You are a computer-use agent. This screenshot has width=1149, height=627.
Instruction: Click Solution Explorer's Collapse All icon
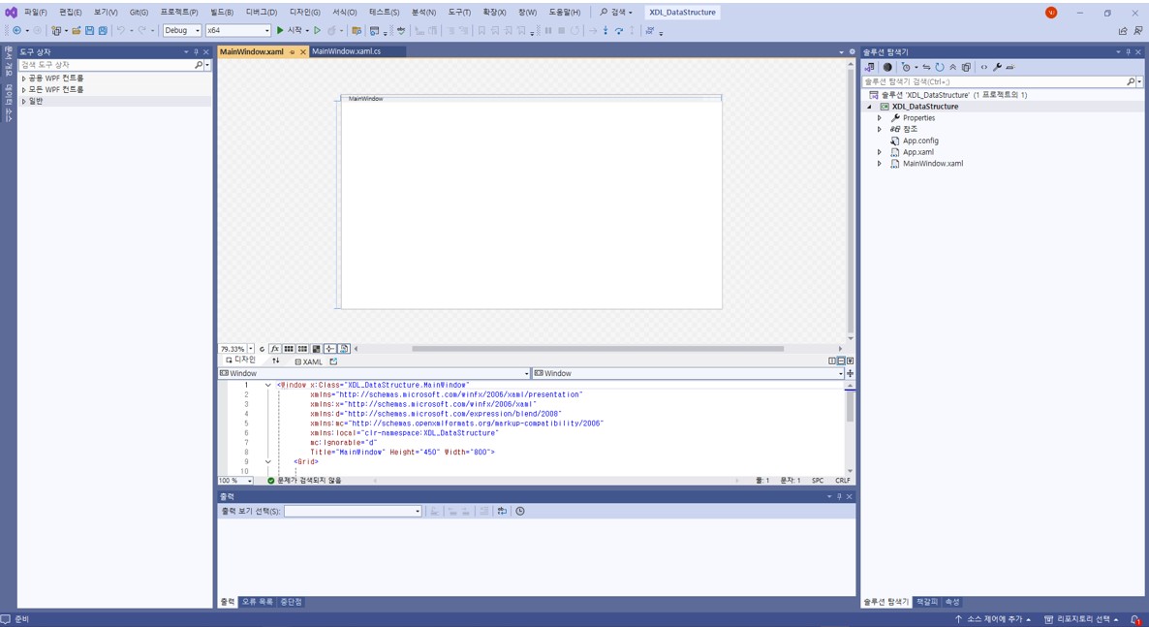[952, 68]
